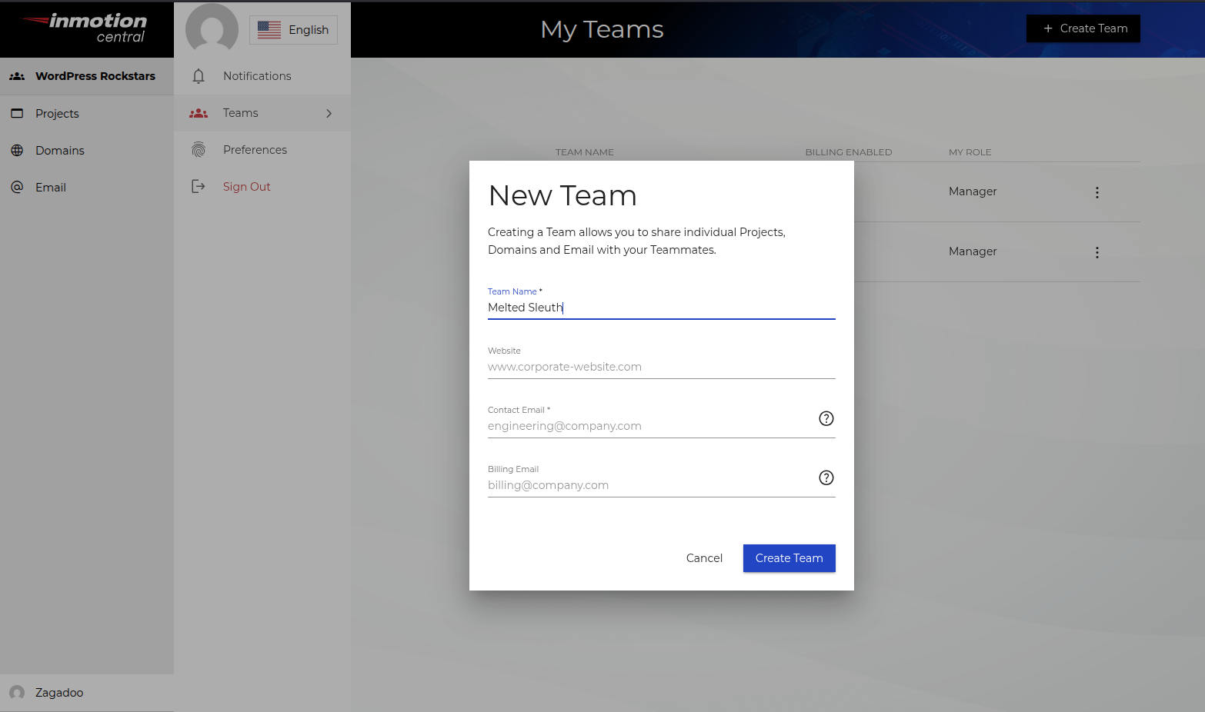Open the English language selector
The image size is (1205, 712).
click(292, 29)
